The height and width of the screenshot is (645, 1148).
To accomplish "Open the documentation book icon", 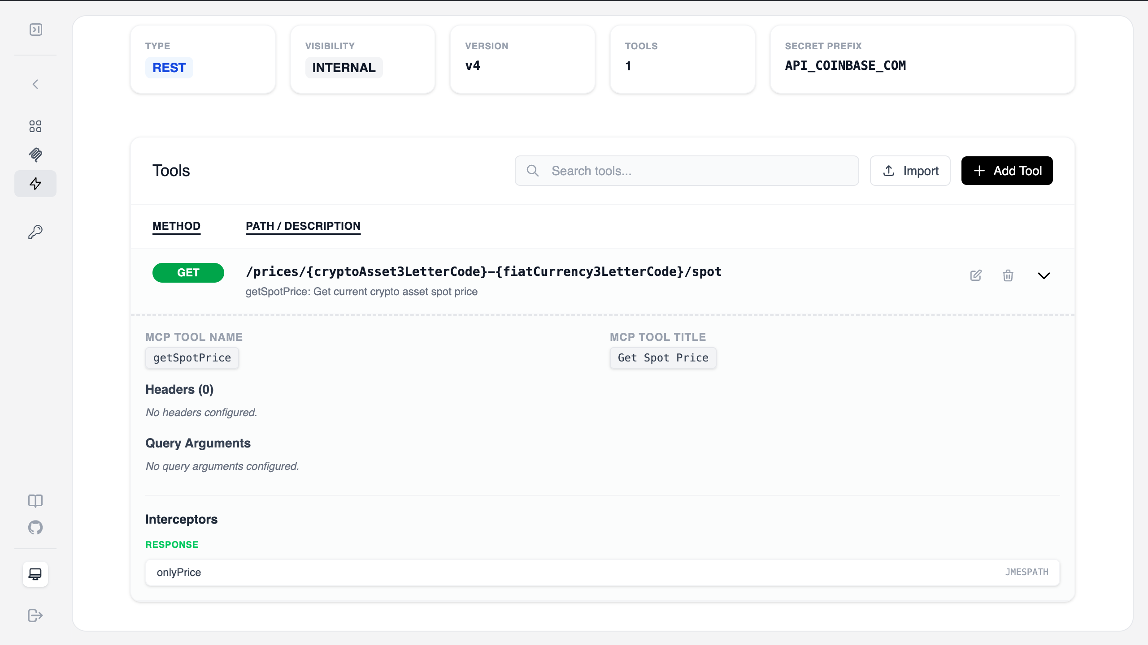I will point(35,500).
